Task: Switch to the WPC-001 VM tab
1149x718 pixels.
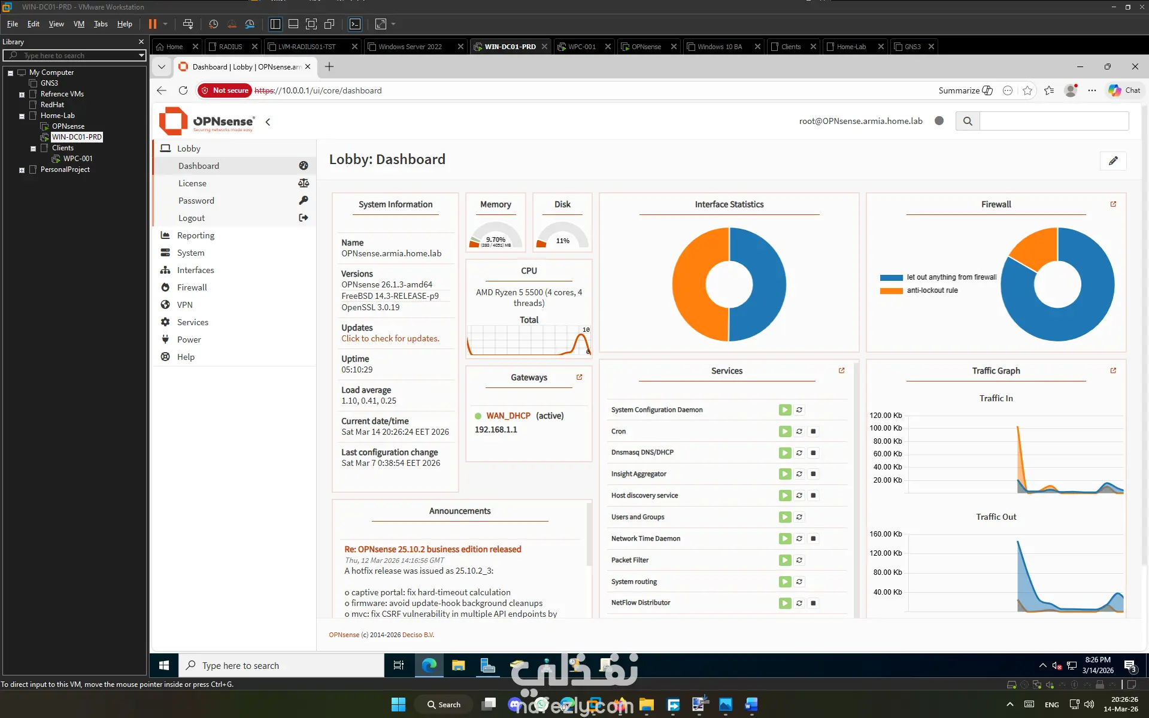Action: pyautogui.click(x=582, y=47)
